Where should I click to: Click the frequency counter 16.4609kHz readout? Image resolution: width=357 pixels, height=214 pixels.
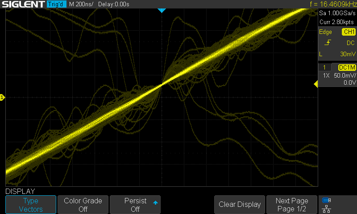[x=333, y=4]
